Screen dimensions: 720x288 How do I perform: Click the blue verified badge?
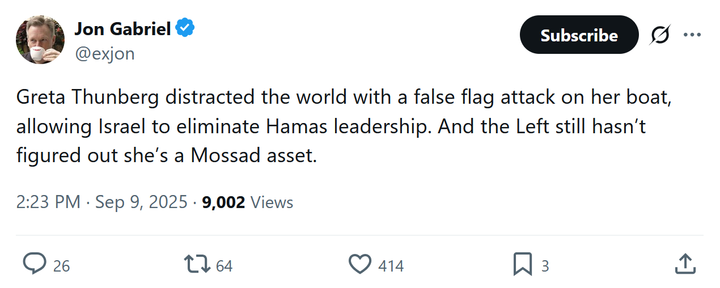[x=185, y=28]
